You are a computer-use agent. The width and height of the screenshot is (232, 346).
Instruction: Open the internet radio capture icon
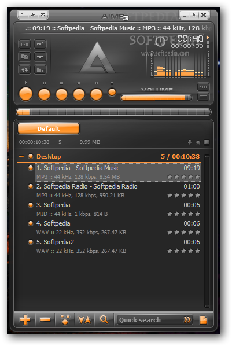pyautogui.click(x=40, y=44)
